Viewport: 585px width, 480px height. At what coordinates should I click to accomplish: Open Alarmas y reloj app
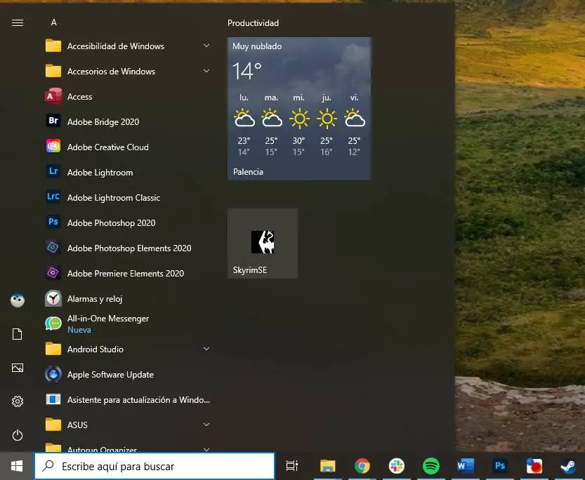coord(94,299)
